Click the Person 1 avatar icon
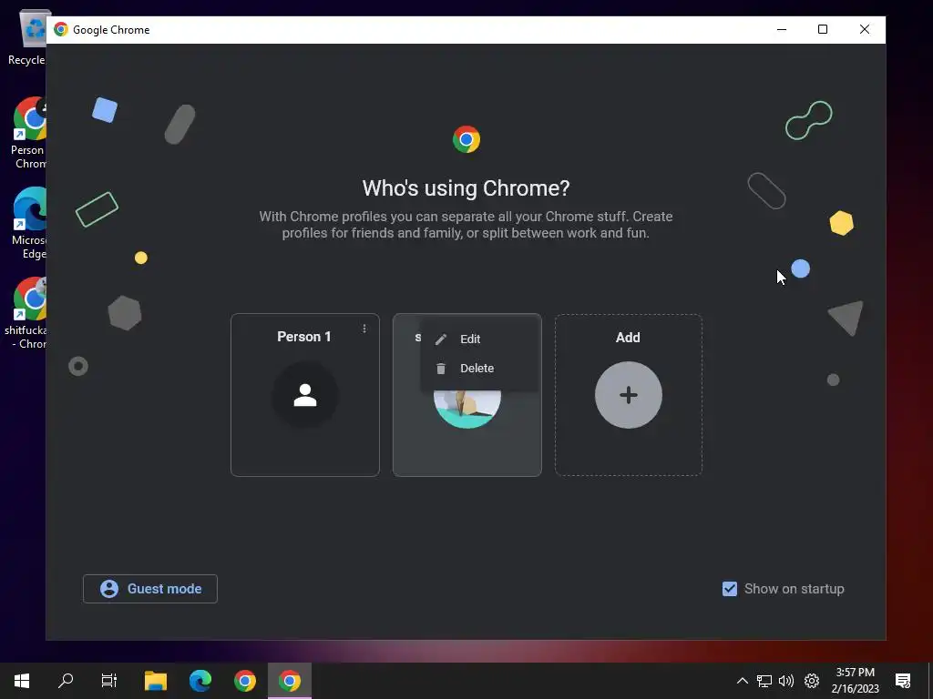 click(305, 395)
